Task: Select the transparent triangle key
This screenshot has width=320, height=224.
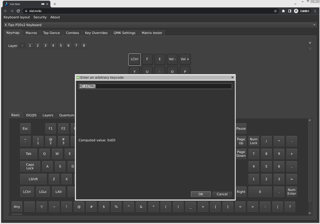Action: click(x=42, y=207)
